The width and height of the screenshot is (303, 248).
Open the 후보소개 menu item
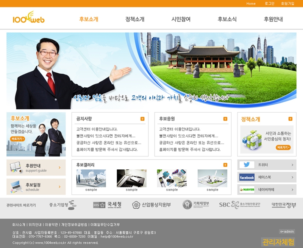pos(89,19)
